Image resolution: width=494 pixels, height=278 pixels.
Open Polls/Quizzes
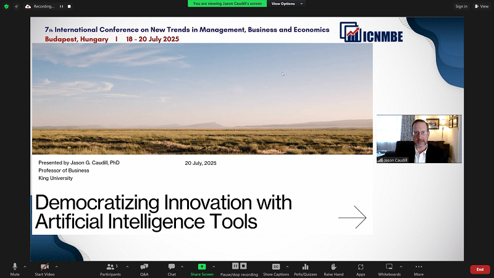pyautogui.click(x=305, y=267)
